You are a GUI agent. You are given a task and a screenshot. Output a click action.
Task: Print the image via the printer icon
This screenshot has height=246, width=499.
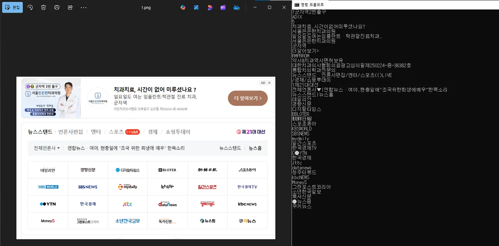point(57,7)
